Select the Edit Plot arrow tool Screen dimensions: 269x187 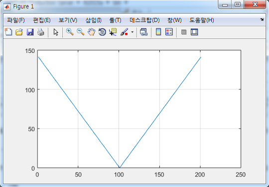(56, 32)
